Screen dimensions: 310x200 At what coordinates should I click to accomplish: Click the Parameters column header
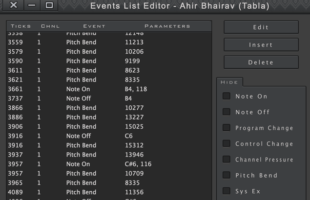click(167, 26)
